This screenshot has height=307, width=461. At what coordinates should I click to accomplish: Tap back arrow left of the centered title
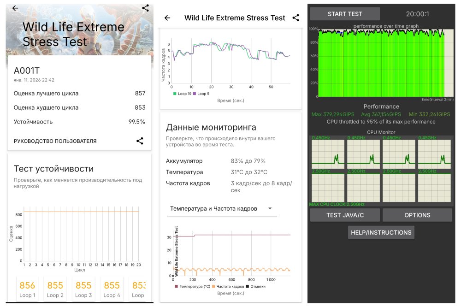pos(167,18)
